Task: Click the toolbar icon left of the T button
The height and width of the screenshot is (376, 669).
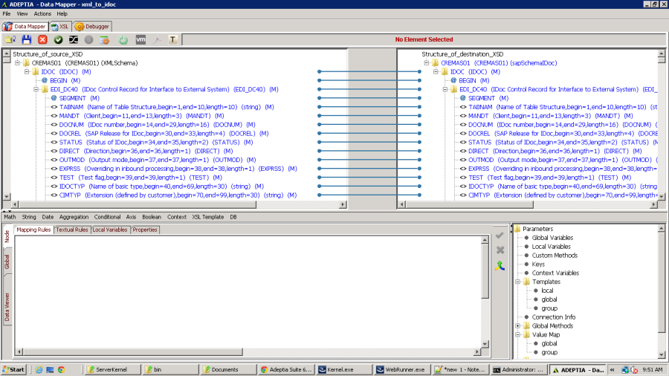Action: 157,39
